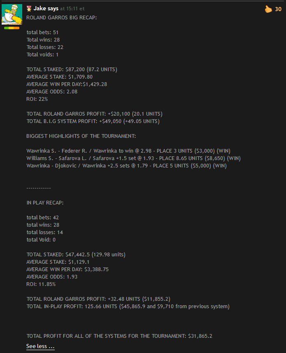Click the TOTAL B.I.G SYSTEM PROFIT line
The height and width of the screenshot is (353, 286).
click(x=93, y=121)
